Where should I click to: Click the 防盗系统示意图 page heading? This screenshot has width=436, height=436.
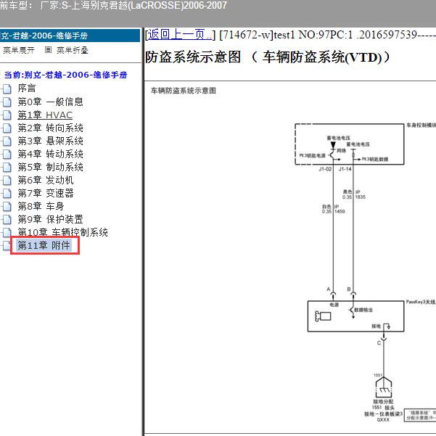[268, 57]
